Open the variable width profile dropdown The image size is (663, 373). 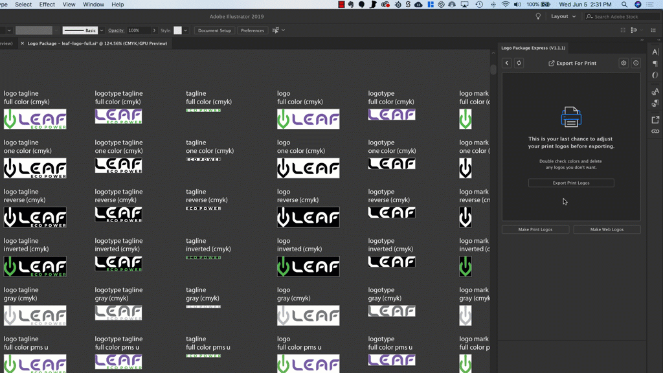pyautogui.click(x=56, y=30)
